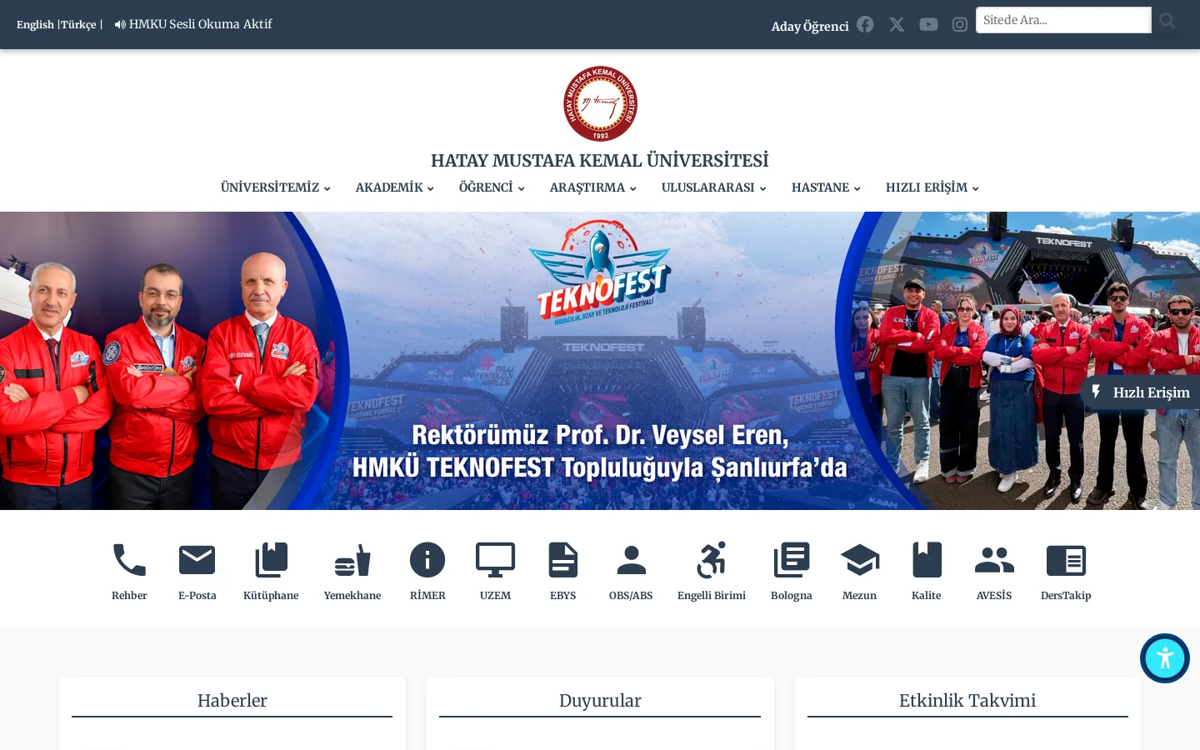Open the Rehber phone icon
Image resolution: width=1200 pixels, height=750 pixels.
point(129,560)
